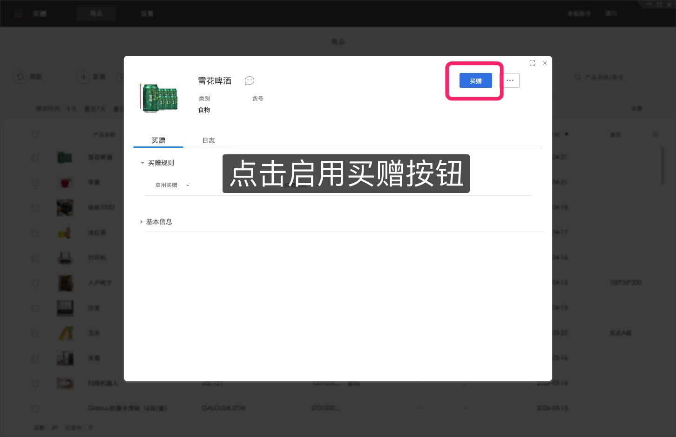Click the 启用买赠 field label
The height and width of the screenshot is (437, 676).
pyautogui.click(x=166, y=185)
